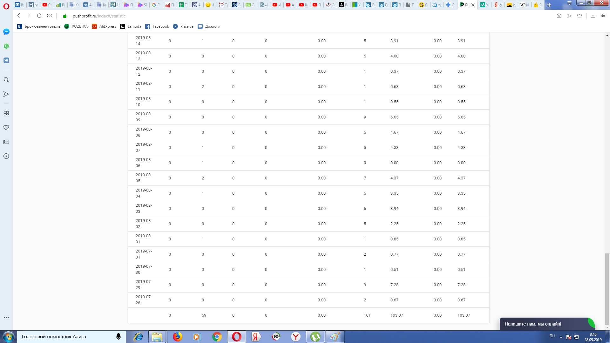This screenshot has width=610, height=343.
Task: Open Messenger in the Opera sidebar
Action: click(6, 32)
